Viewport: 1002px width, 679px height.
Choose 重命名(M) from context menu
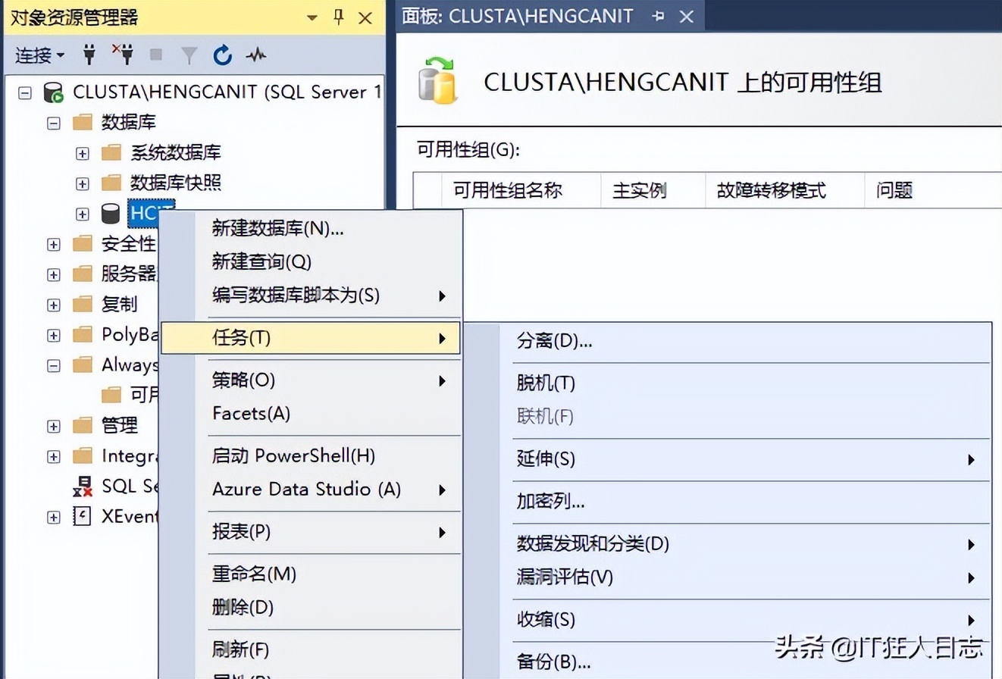pyautogui.click(x=311, y=574)
